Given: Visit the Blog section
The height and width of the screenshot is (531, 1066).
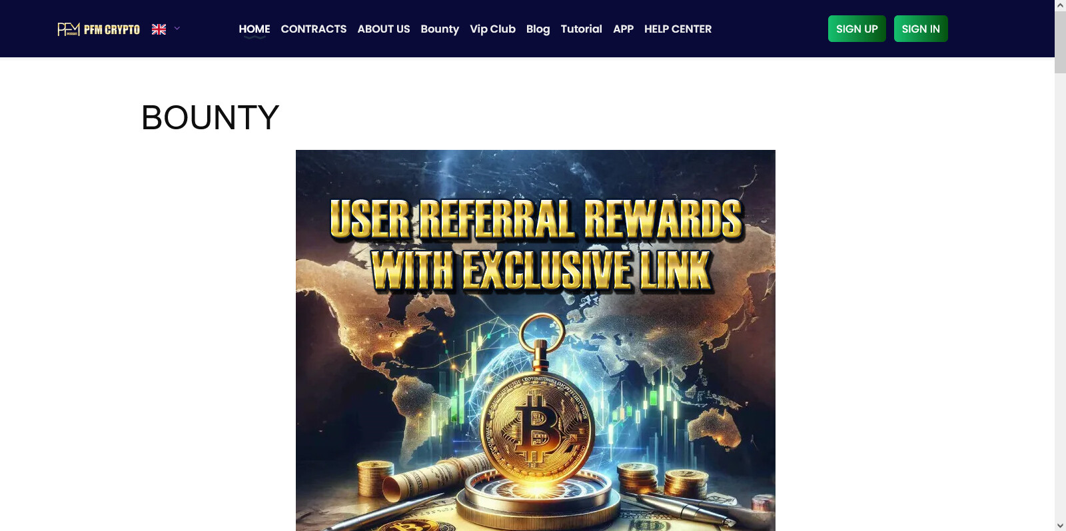Looking at the screenshot, I should click(x=538, y=29).
